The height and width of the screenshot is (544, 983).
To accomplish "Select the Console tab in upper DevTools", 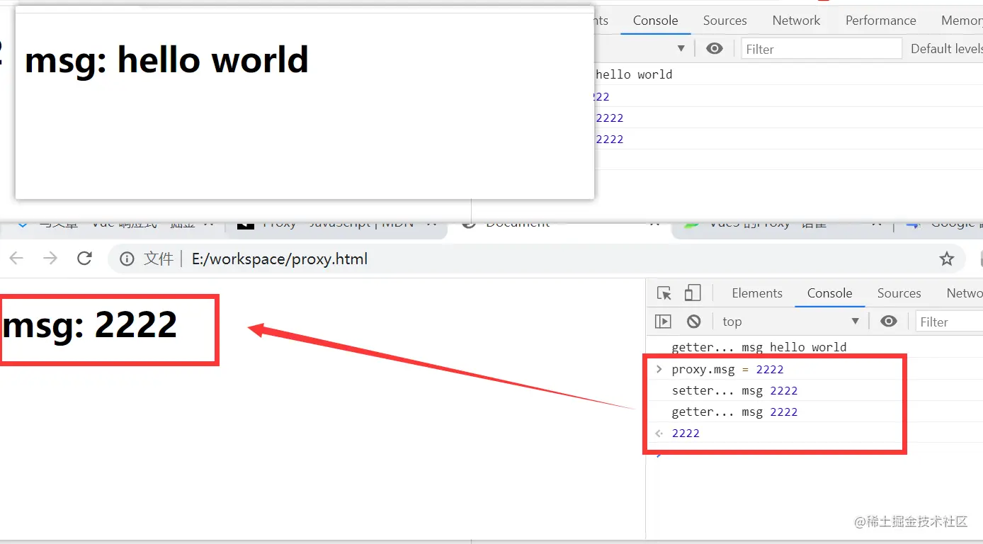I will tap(655, 21).
